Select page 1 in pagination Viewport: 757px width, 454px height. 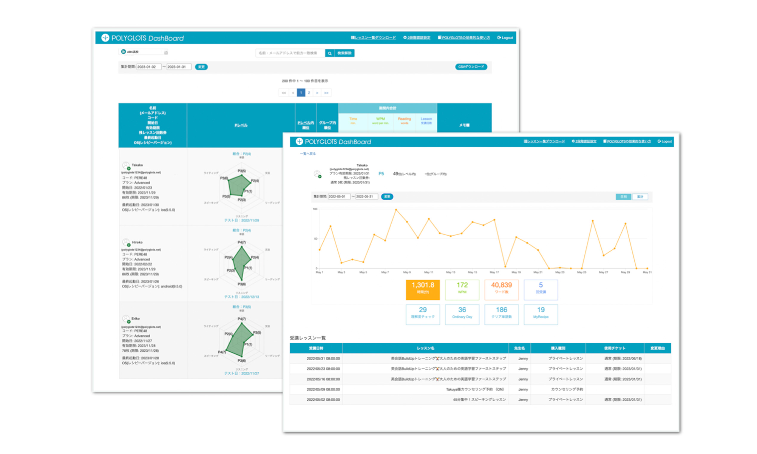tap(301, 93)
